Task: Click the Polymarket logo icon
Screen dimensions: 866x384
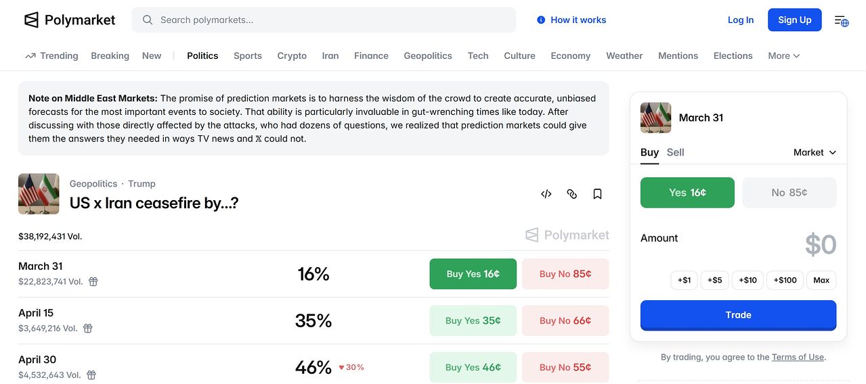Action: (31, 20)
